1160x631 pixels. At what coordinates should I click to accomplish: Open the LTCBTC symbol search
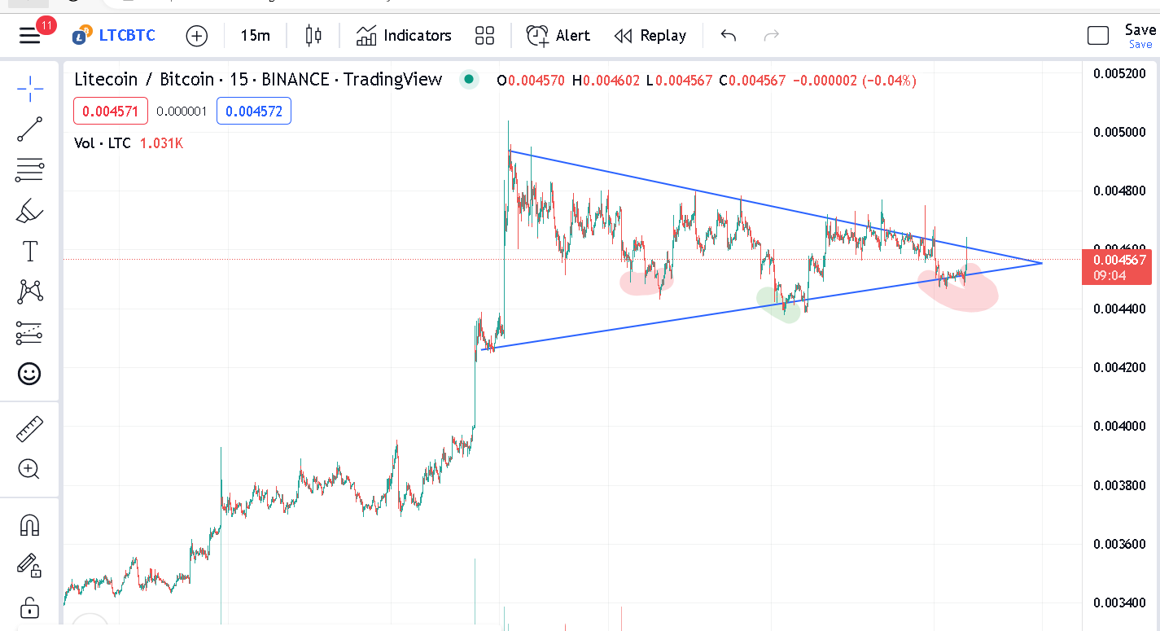click(113, 35)
